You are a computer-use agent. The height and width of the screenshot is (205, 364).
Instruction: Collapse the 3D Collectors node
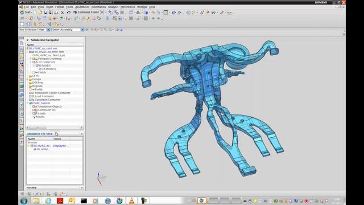click(x=31, y=62)
